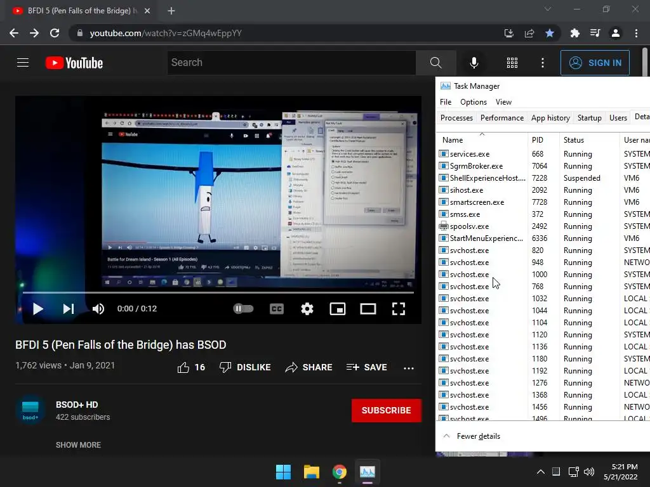Image resolution: width=650 pixels, height=487 pixels.
Task: Save the video to a playlist
Action: click(366, 367)
